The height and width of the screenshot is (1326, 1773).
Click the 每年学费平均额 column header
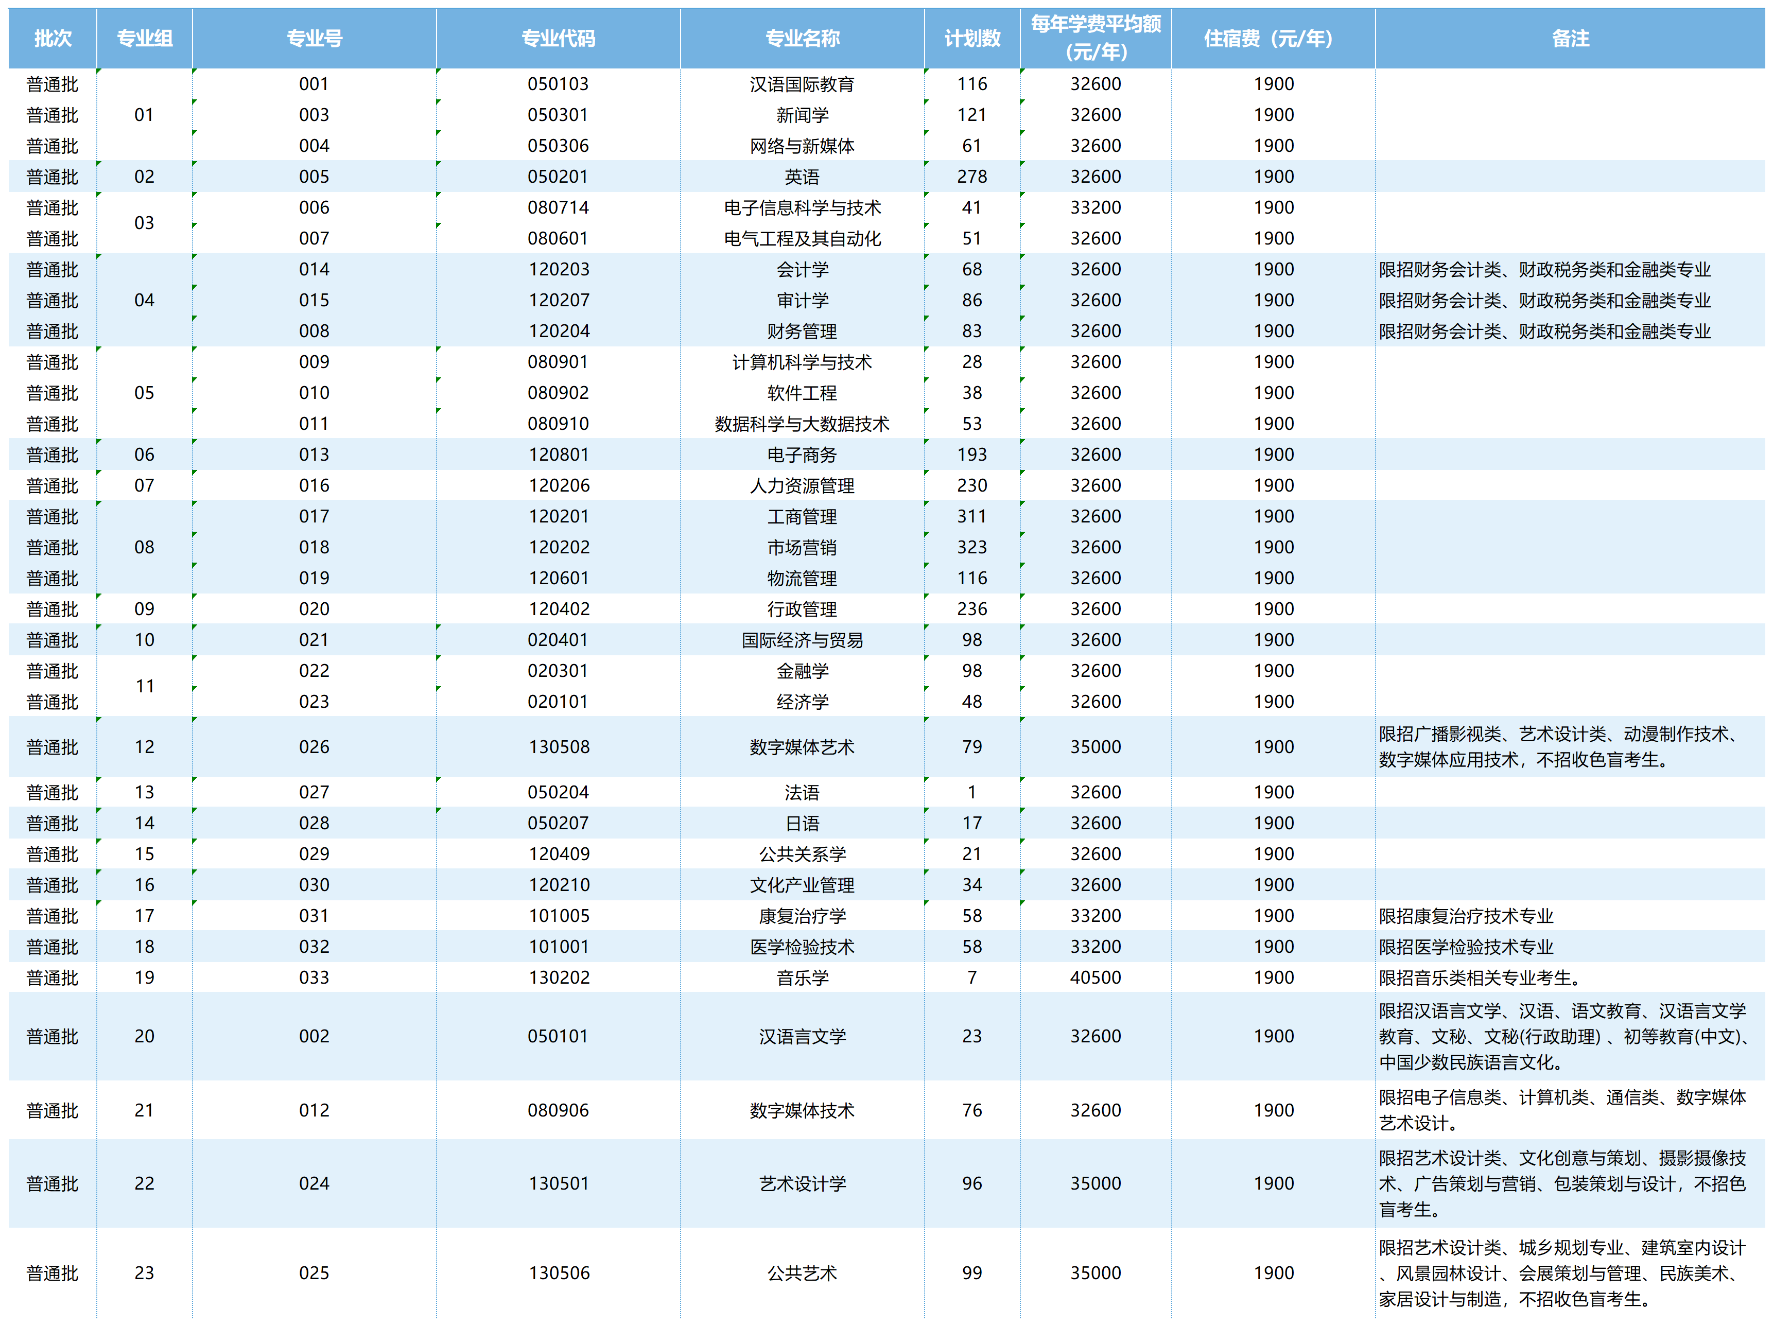coord(1096,39)
